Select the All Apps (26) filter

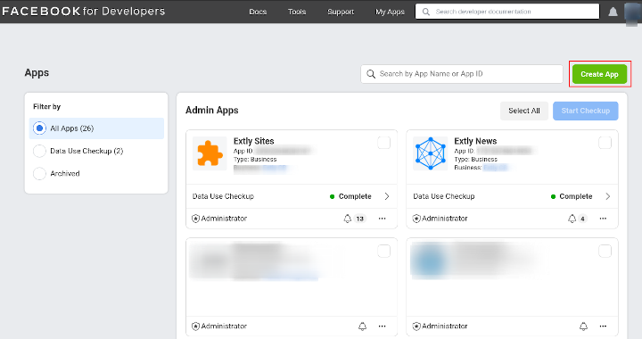click(96, 128)
